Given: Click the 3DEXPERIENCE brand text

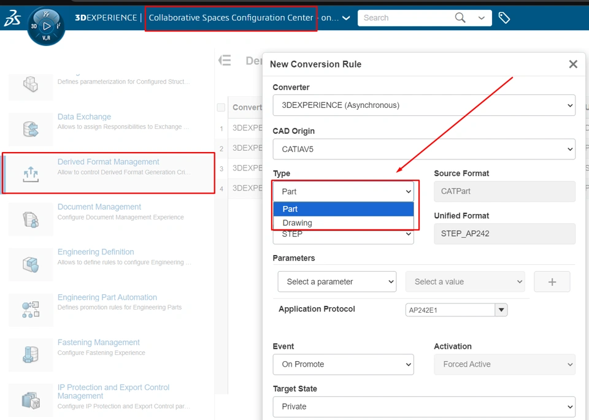Looking at the screenshot, I should click(x=106, y=18).
